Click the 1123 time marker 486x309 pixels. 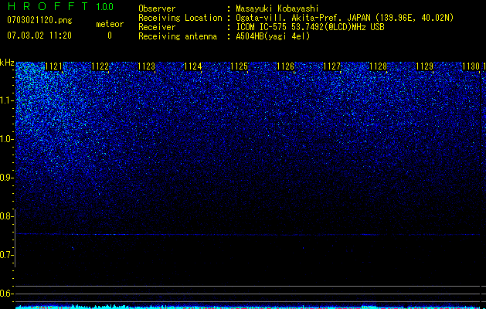146,66
